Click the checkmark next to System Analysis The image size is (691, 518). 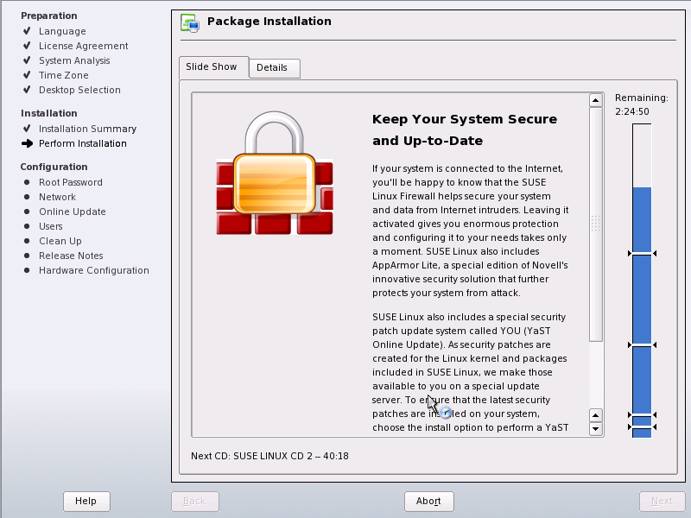(x=27, y=60)
